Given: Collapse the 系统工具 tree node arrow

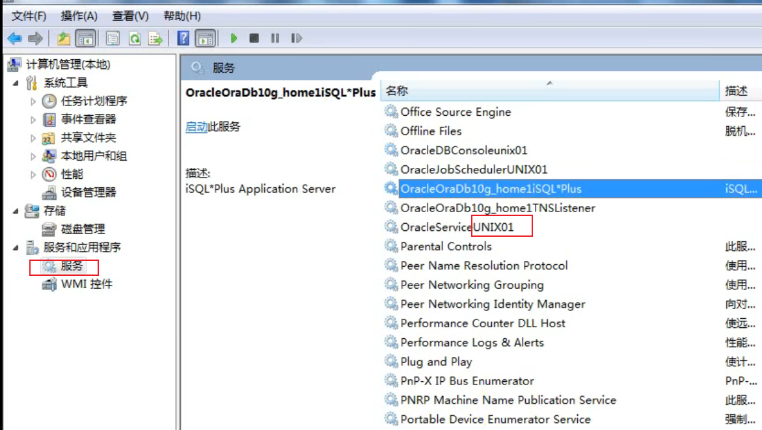Looking at the screenshot, I should click(16, 83).
